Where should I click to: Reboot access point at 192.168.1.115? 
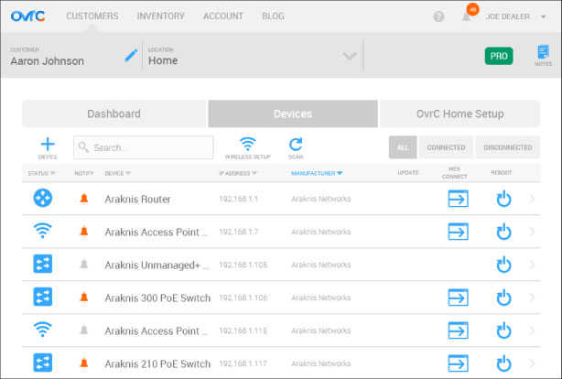pyautogui.click(x=503, y=331)
